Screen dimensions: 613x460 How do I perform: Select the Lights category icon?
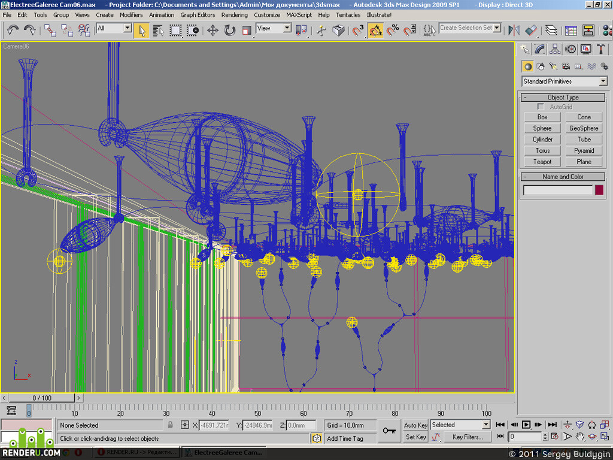pos(553,66)
